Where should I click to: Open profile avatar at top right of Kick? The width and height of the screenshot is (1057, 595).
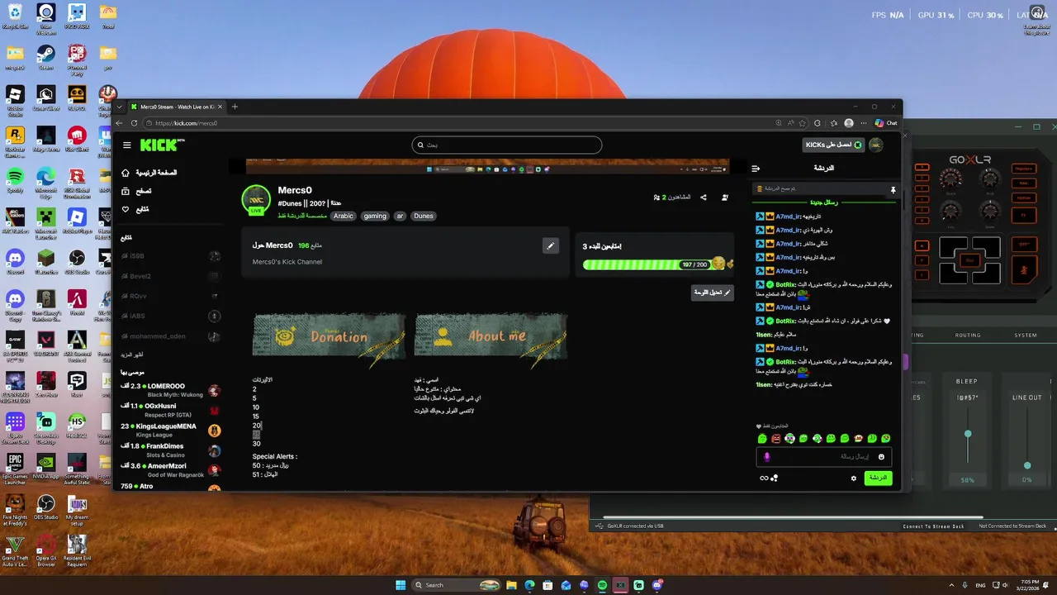point(876,145)
